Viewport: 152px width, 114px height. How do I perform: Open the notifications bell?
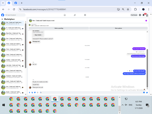143,15
